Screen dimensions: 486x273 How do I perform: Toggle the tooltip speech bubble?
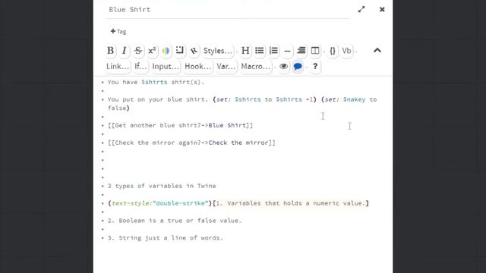tap(298, 66)
